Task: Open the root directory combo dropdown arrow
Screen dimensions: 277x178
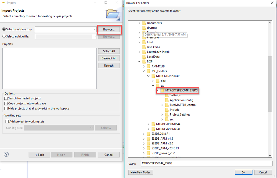Action: point(95,29)
